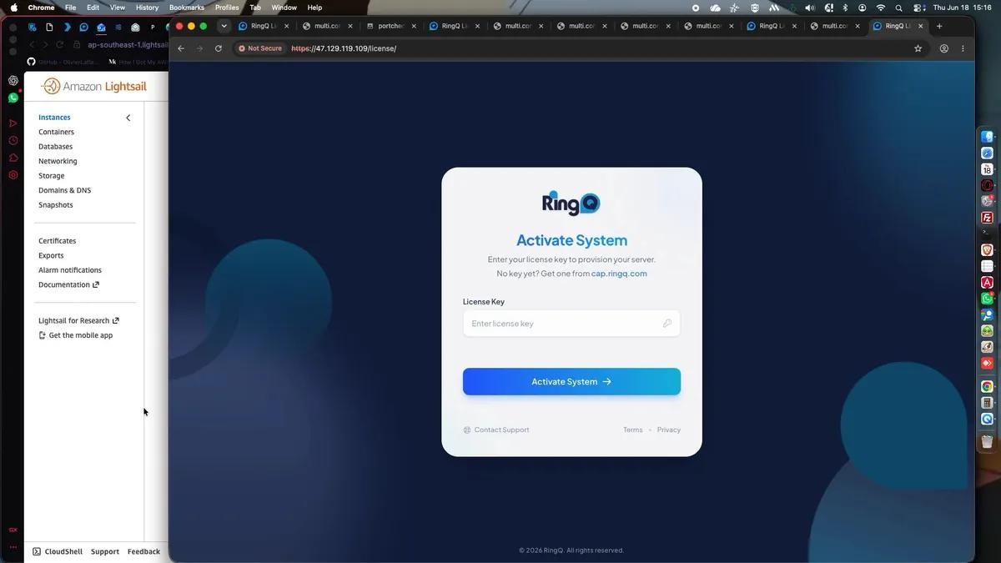This screenshot has height=563, width=1001.
Task: Open Finder from the dock
Action: pyautogui.click(x=987, y=138)
